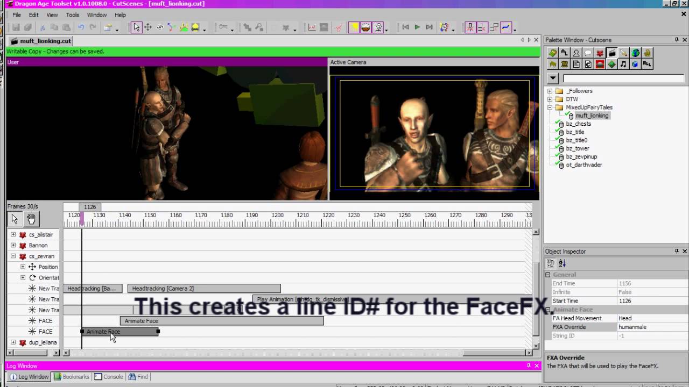The image size is (689, 387).
Task: Click the palette search input field
Action: (623, 78)
